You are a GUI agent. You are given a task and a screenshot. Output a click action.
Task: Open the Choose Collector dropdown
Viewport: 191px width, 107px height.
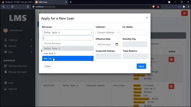click(108, 32)
